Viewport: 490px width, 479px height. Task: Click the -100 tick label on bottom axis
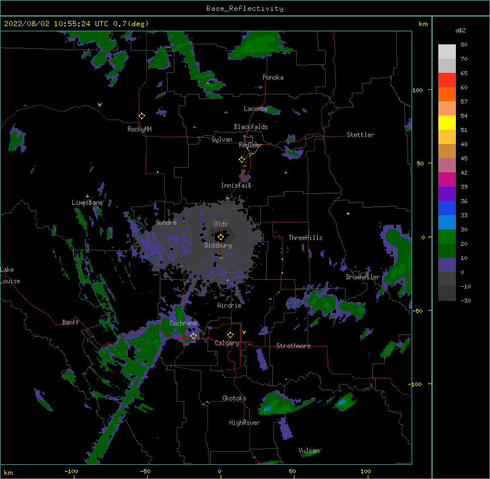71,471
